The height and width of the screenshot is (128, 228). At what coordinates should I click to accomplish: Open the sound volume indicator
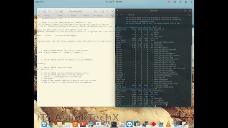[x=175, y=2]
